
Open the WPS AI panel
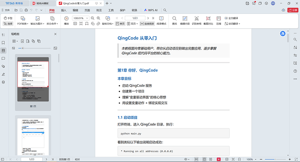(x=151, y=10)
